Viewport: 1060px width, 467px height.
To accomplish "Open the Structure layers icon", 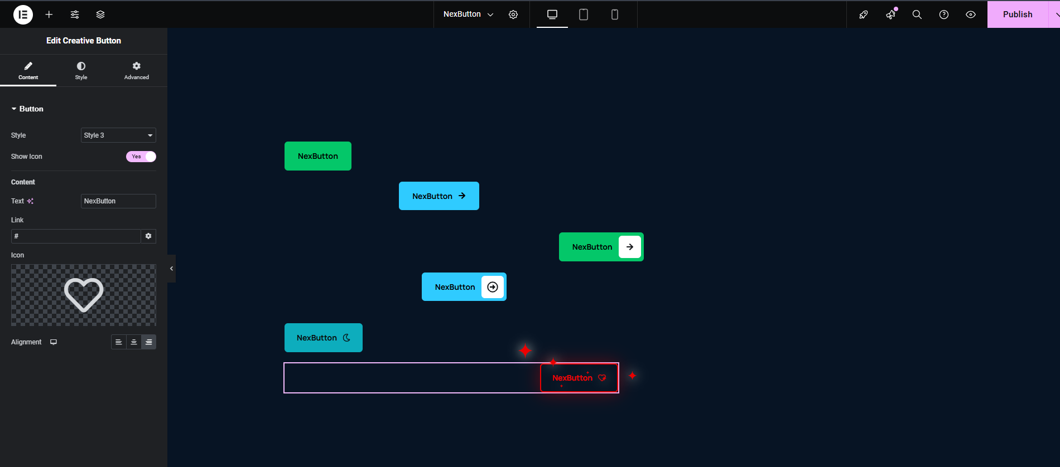I will pyautogui.click(x=100, y=14).
